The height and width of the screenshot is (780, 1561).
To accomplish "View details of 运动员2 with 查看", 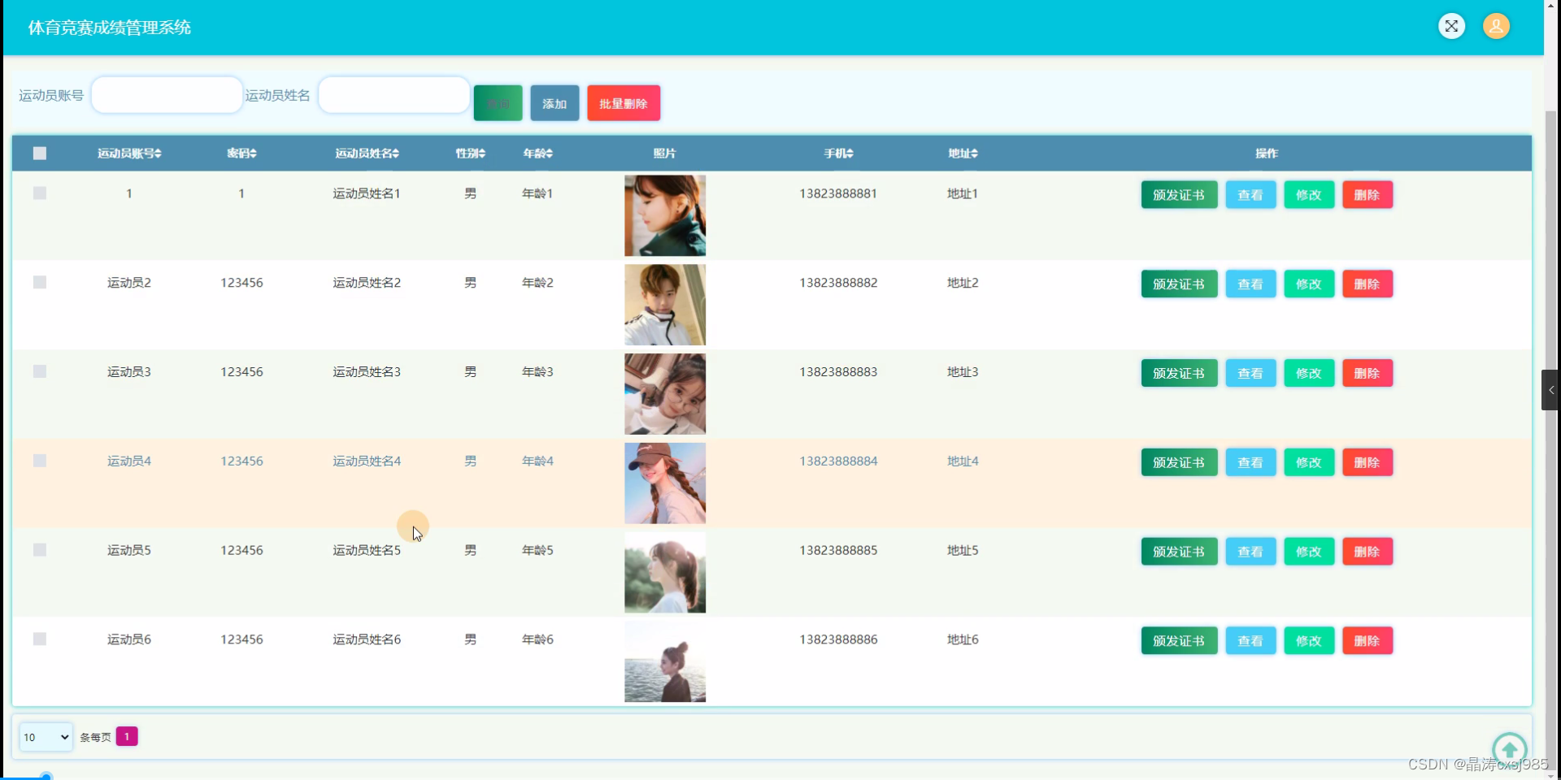I will tap(1250, 284).
